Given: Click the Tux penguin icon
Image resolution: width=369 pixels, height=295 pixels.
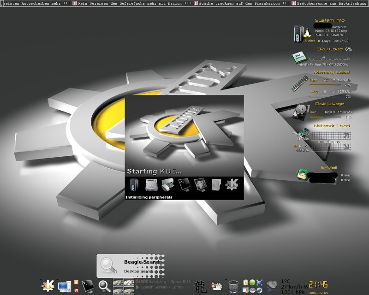Looking at the screenshot, I should click(x=307, y=33).
